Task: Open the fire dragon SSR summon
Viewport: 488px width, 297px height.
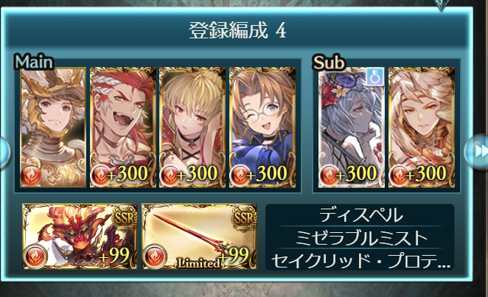Action: pos(80,237)
